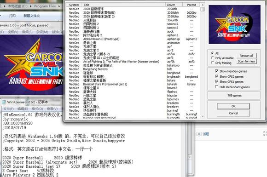This screenshot has height=177, width=267.
Task: Sort the list by System column header
Action: [x=74, y=5]
